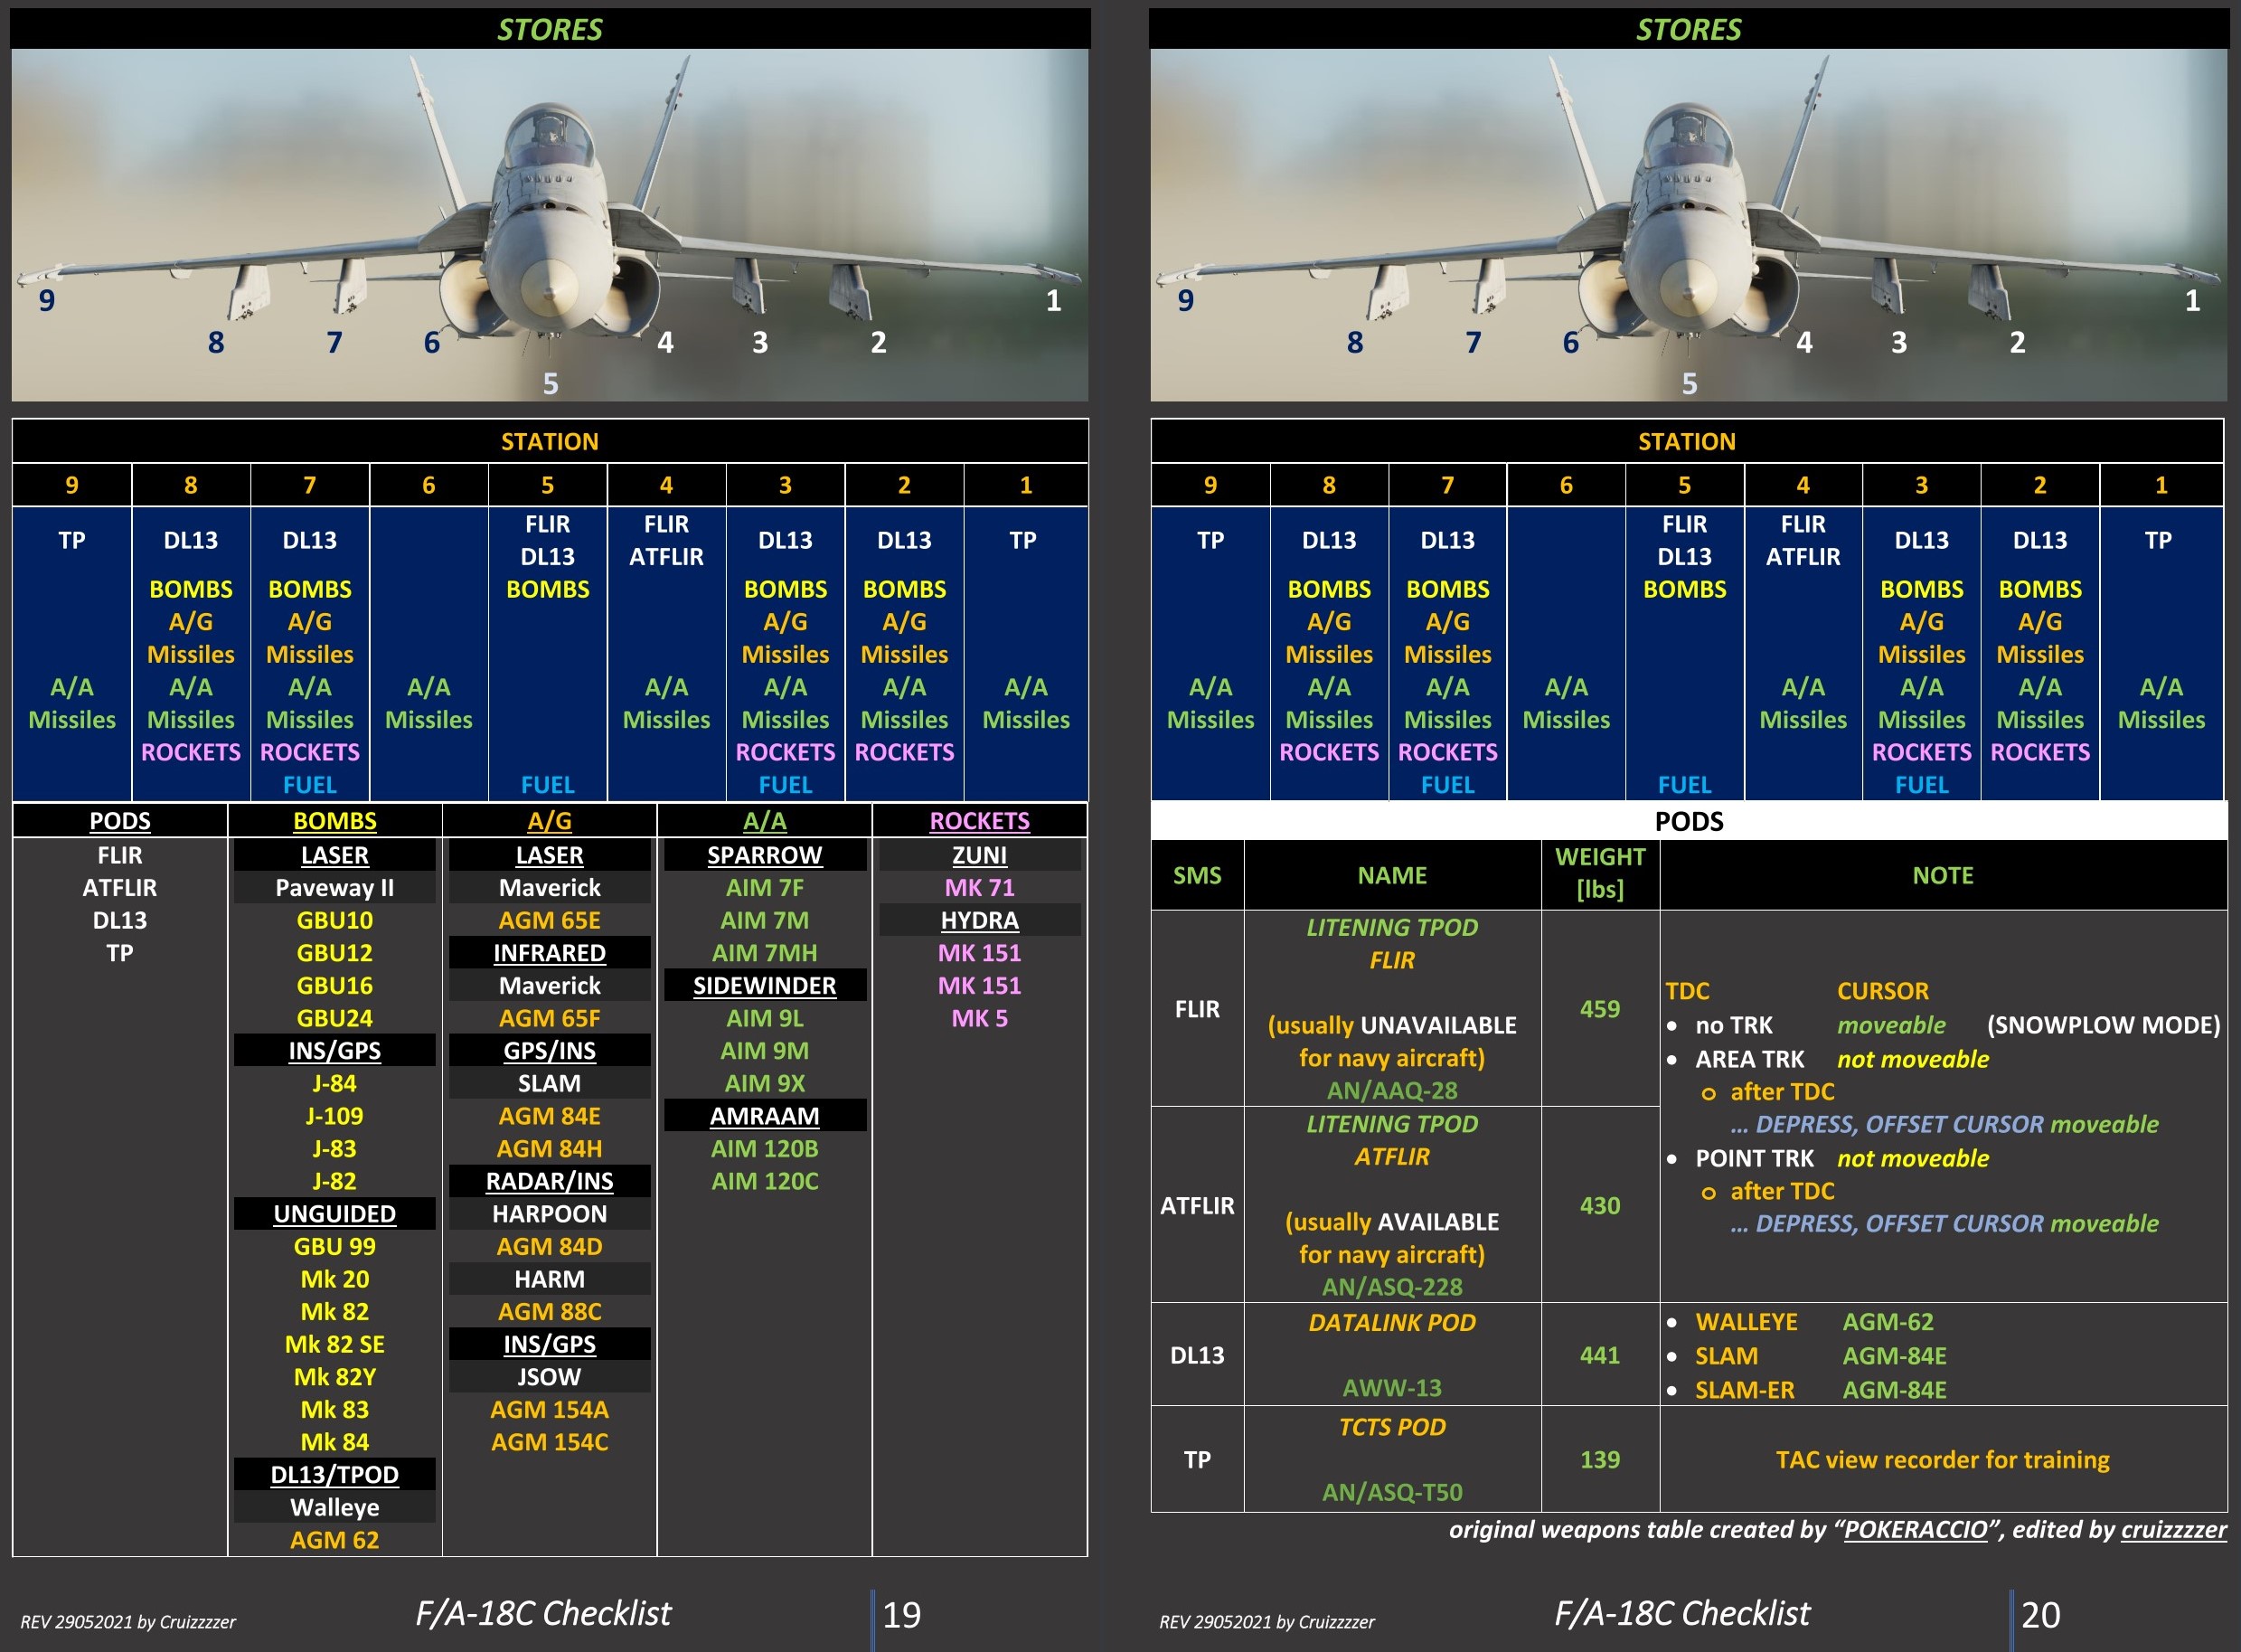Click the A/A weapons column header
Viewport: 2241px width, 1652px height.
pos(765,821)
